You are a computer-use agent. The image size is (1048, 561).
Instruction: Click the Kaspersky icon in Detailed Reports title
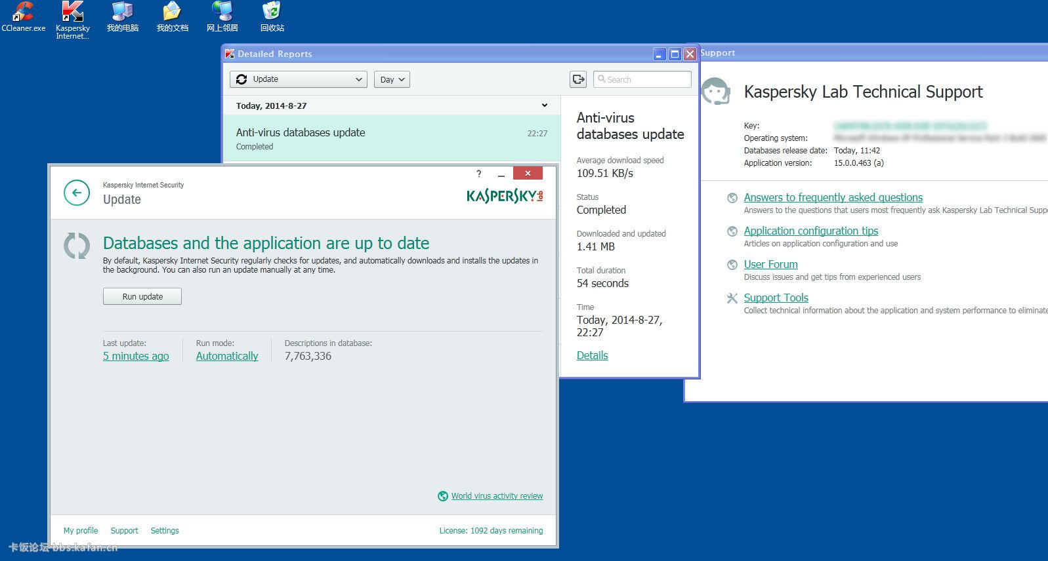tap(230, 54)
